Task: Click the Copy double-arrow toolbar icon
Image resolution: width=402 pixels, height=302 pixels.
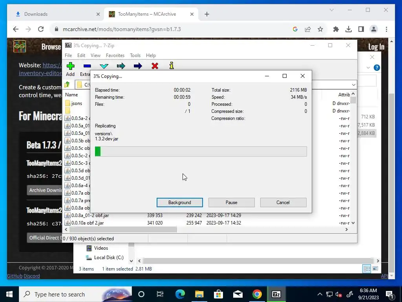Action: (x=121, y=66)
